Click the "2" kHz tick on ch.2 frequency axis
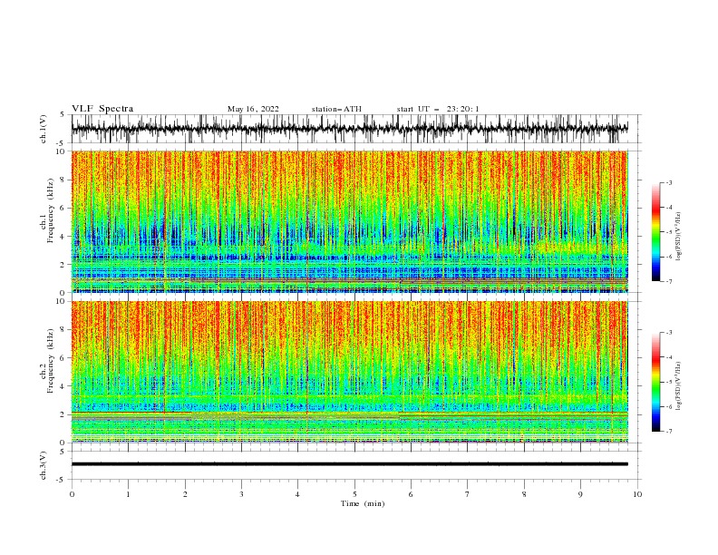718x555 pixels. coord(63,414)
